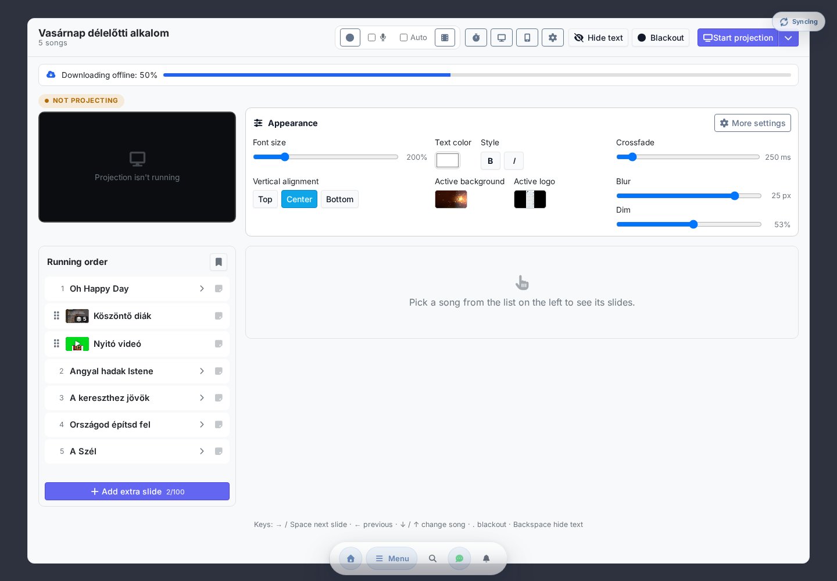Open note icon for Oh Happy Day
Image resolution: width=837 pixels, height=581 pixels.
219,289
